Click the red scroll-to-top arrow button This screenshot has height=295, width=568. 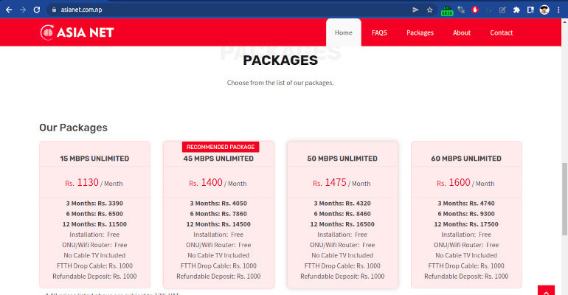coord(547,291)
